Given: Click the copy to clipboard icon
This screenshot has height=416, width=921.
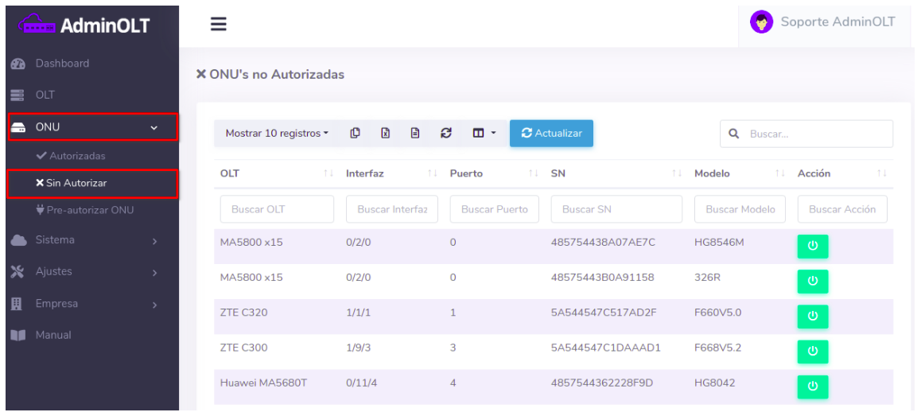Looking at the screenshot, I should [x=356, y=134].
